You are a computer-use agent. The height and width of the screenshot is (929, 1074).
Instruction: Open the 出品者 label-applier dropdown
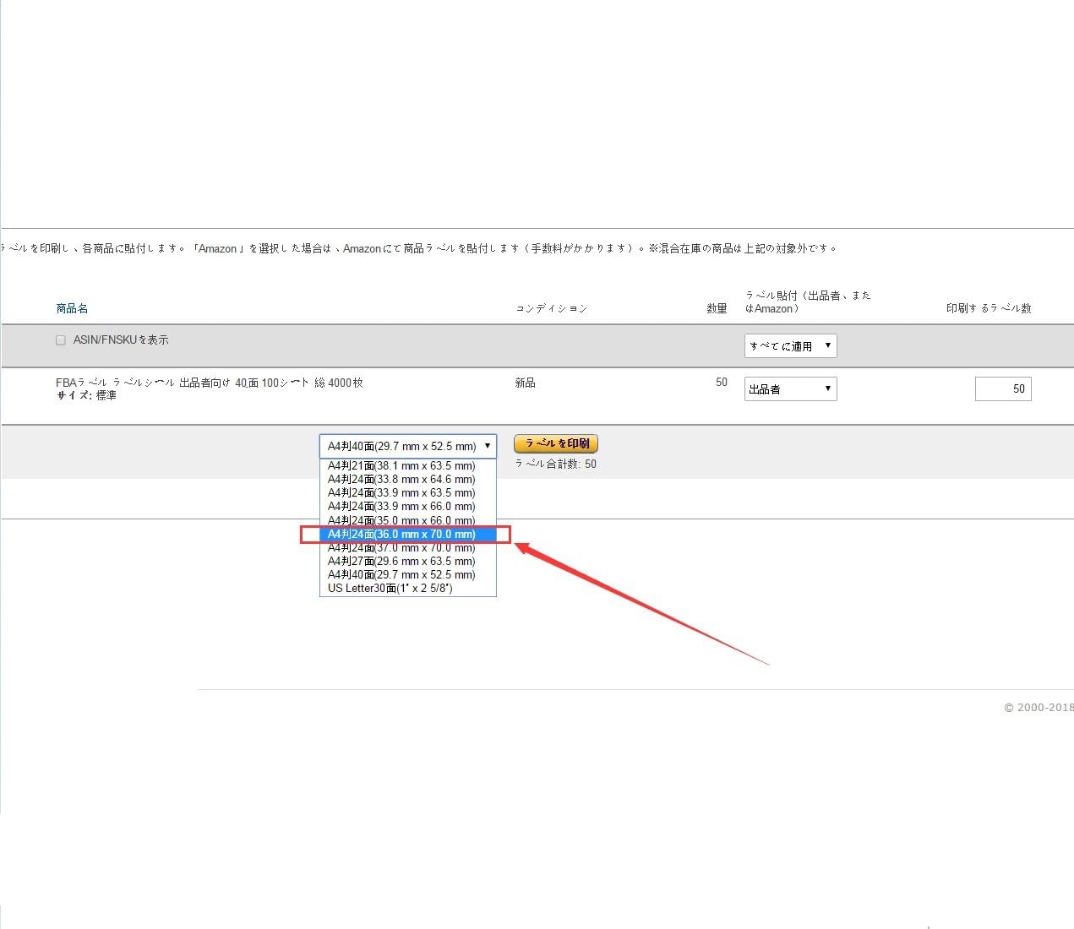coord(790,388)
